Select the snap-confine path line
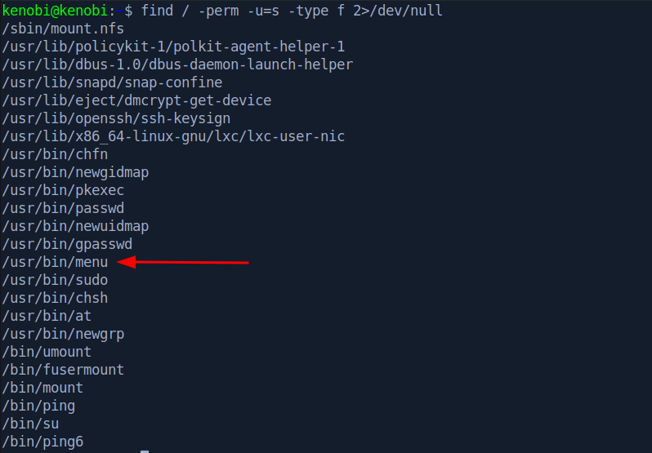The width and height of the screenshot is (652, 453). pos(112,83)
